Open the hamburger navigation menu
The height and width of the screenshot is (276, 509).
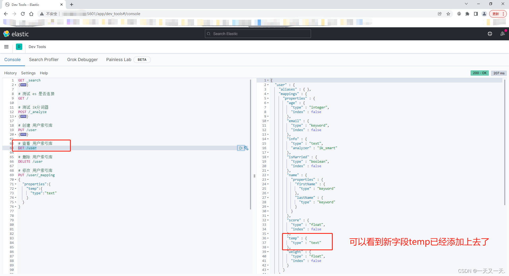point(6,47)
